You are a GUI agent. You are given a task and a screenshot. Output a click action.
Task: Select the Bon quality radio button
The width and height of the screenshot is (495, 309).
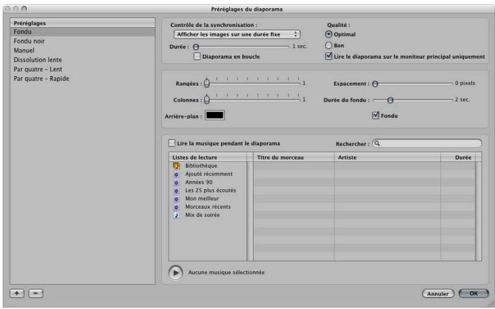point(328,45)
